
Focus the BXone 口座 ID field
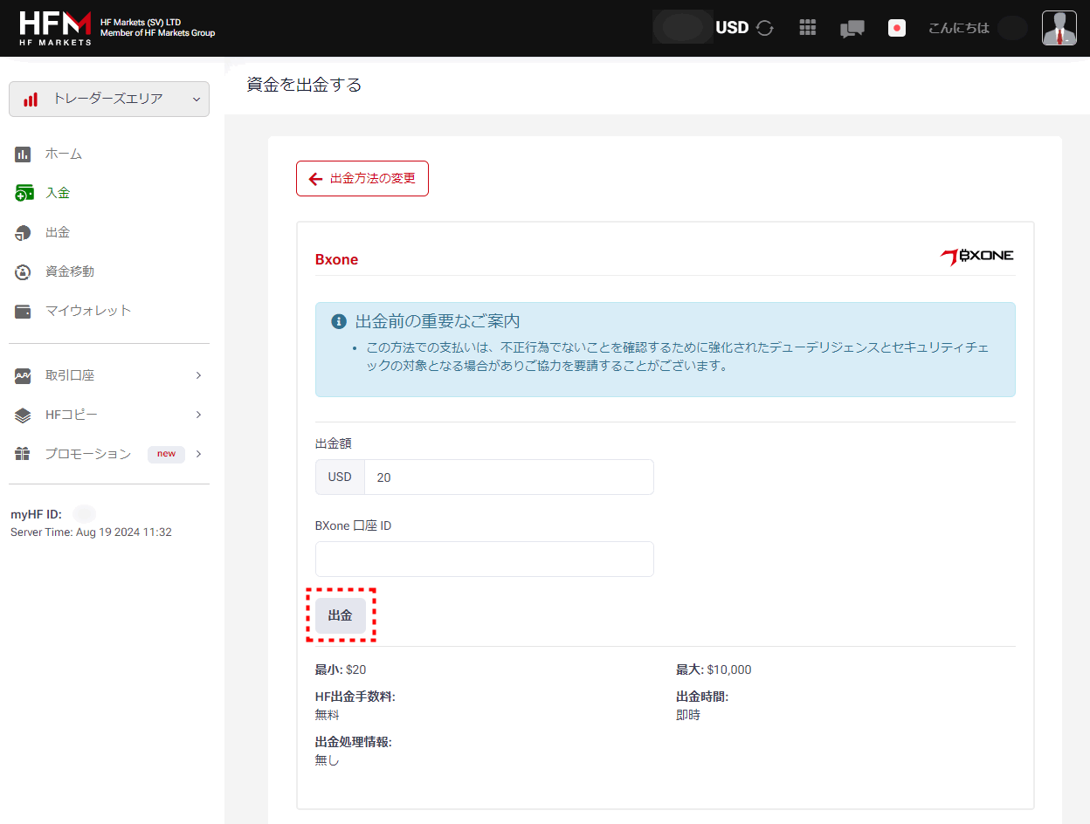click(485, 559)
